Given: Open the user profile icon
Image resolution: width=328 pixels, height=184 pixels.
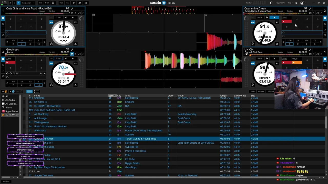Looking at the screenshot, I should pyautogui.click(x=302, y=3).
